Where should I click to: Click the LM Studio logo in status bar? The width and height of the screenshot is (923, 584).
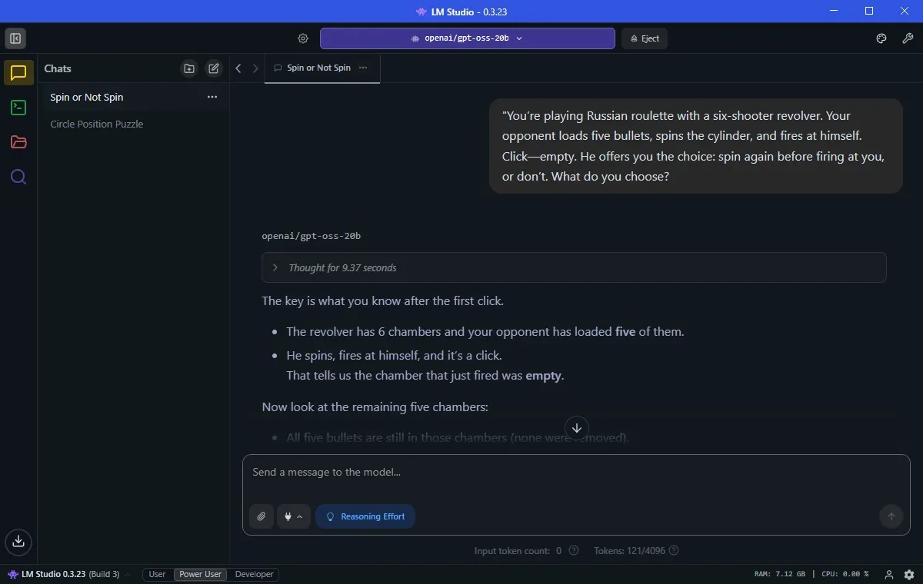point(12,574)
